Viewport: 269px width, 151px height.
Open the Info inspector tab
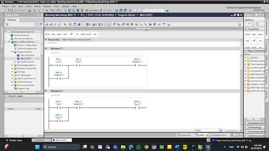(202, 135)
